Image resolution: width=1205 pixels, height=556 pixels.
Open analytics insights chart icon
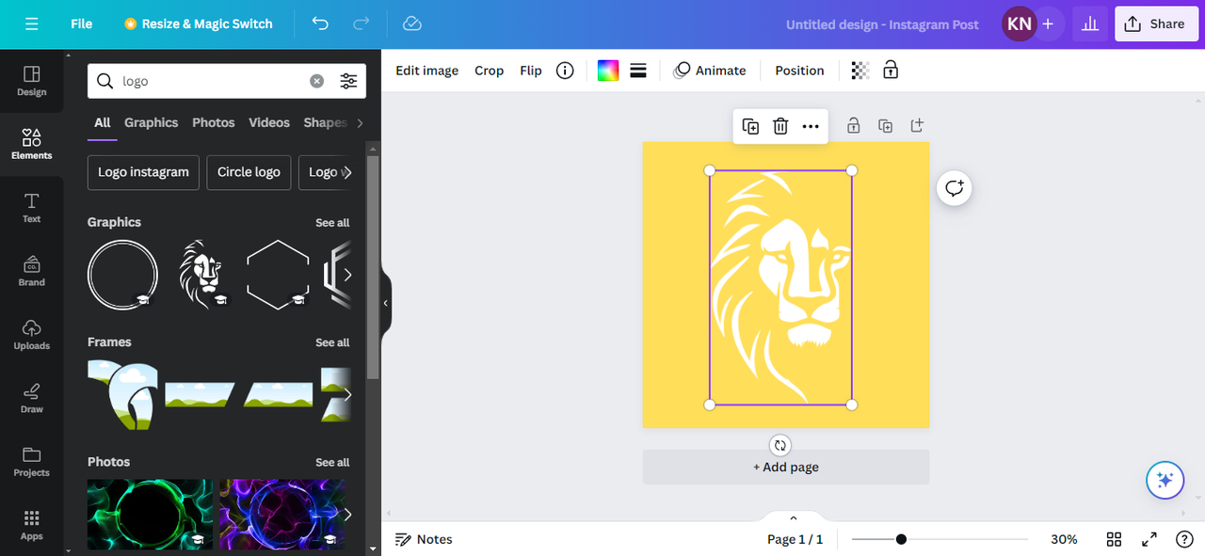coord(1090,24)
